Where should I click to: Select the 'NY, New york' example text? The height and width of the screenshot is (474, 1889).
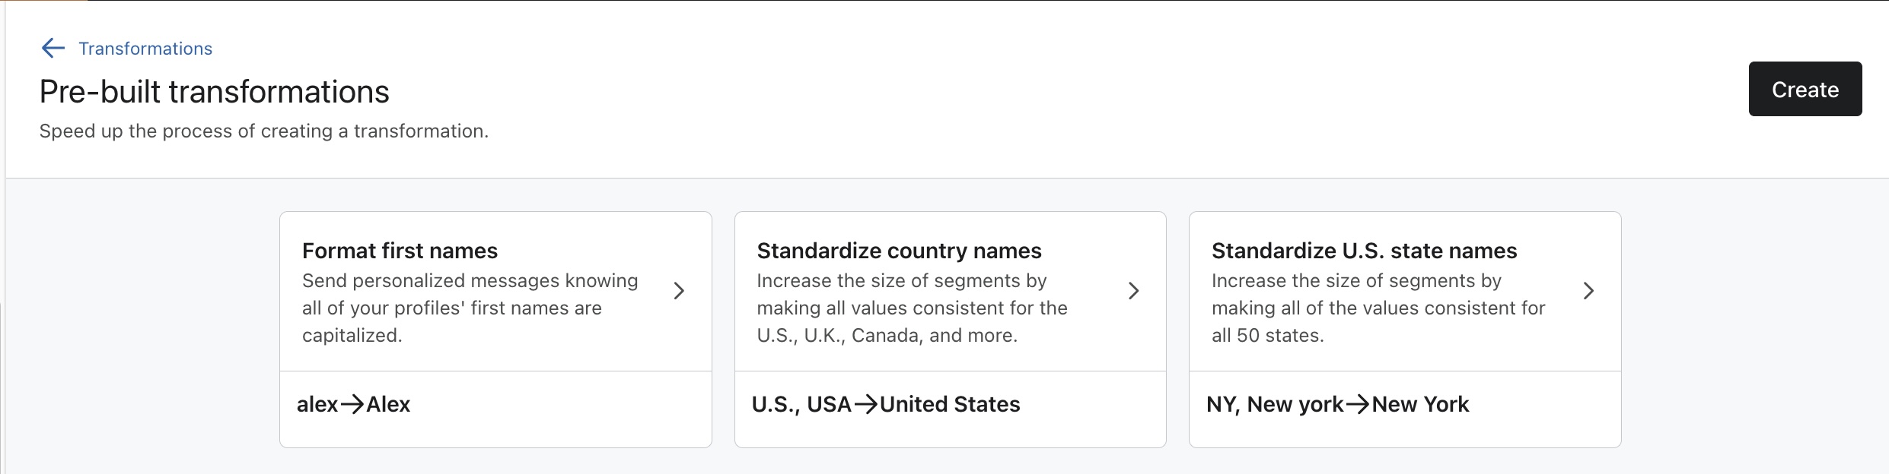(x=1274, y=404)
